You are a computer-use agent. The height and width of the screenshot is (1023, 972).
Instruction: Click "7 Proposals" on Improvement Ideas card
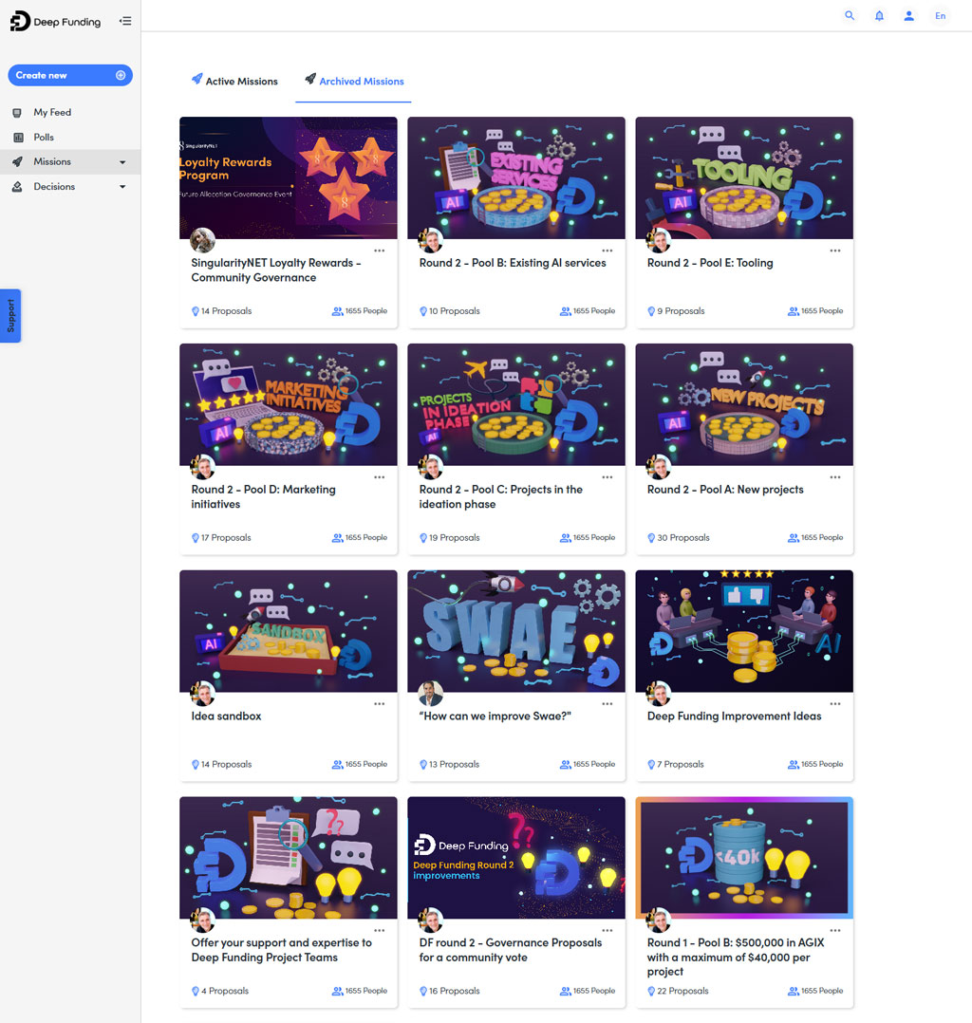tap(681, 764)
